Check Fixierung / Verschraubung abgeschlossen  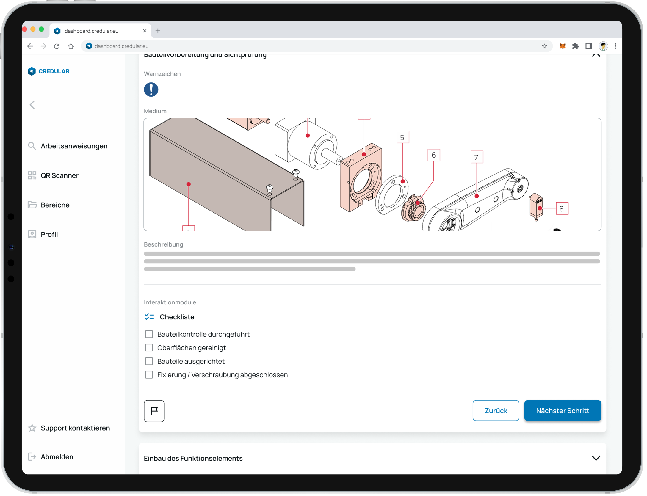(x=149, y=375)
